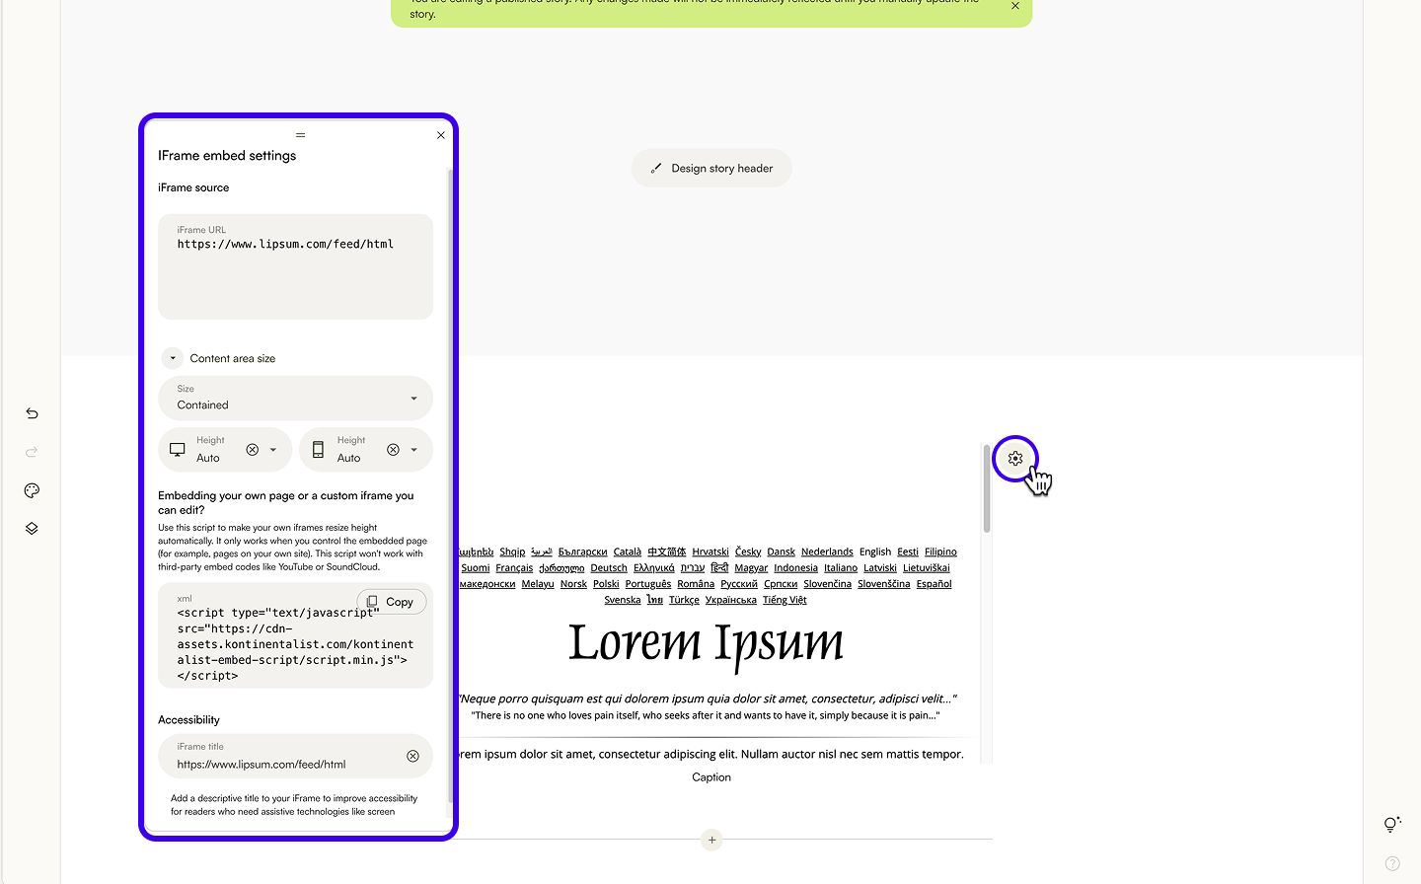Open the Română language link
This screenshot has width=1421, height=884.
click(696, 584)
